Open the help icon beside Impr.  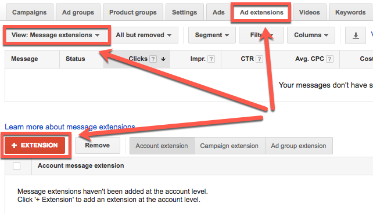[x=211, y=59]
